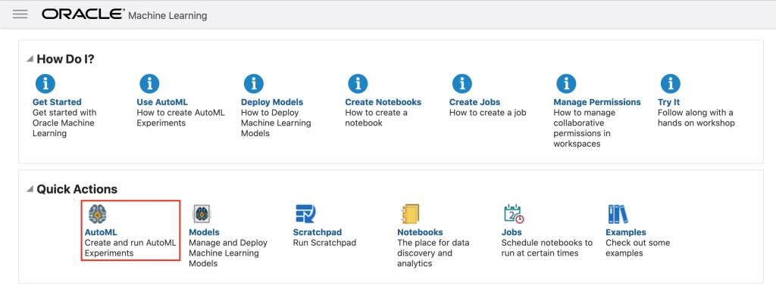
Task: Open the Create Jobs help link
Action: (x=474, y=102)
